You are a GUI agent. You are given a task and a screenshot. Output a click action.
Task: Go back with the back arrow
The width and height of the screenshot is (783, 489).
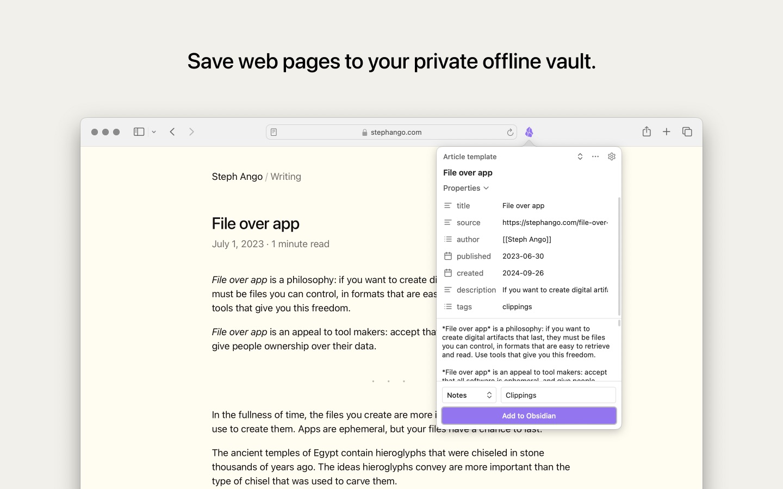pyautogui.click(x=172, y=132)
